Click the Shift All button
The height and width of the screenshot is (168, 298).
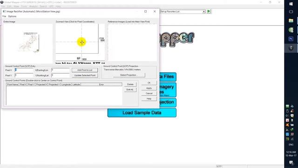[x=130, y=90]
